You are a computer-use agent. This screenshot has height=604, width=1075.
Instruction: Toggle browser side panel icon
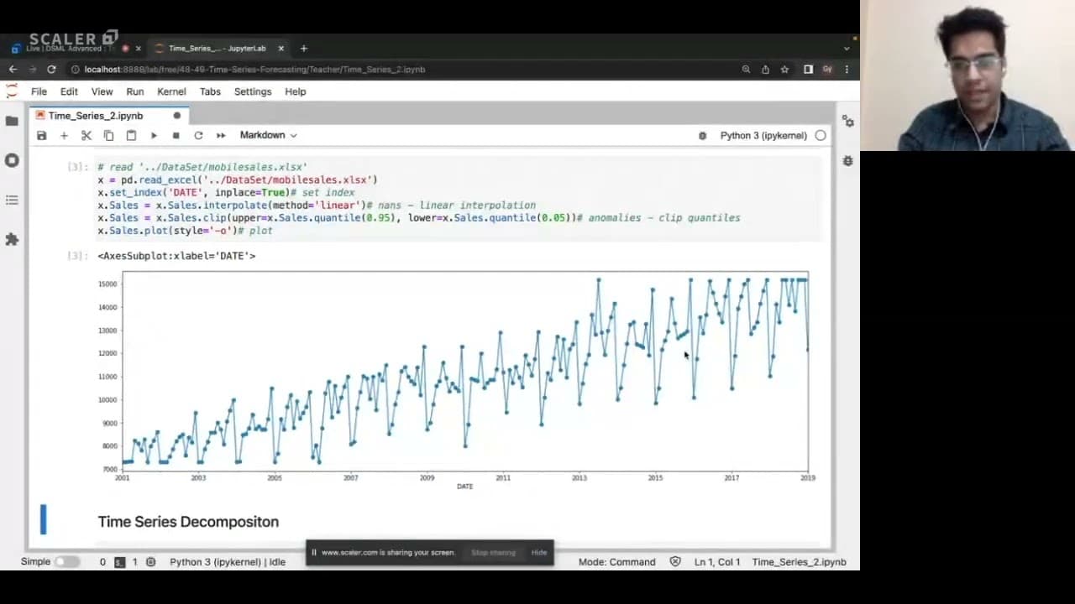[808, 70]
